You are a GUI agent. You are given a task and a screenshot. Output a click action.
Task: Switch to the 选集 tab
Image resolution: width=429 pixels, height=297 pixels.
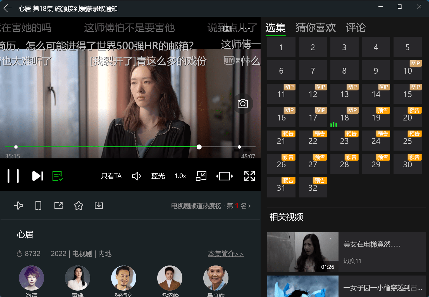pyautogui.click(x=275, y=28)
